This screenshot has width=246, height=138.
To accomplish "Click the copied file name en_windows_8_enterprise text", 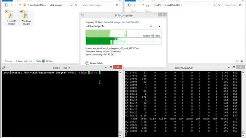I will point(116,48).
